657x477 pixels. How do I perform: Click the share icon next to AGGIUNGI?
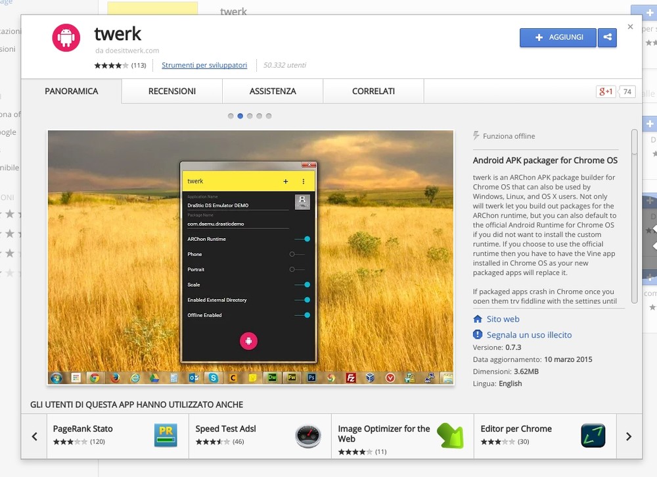607,38
